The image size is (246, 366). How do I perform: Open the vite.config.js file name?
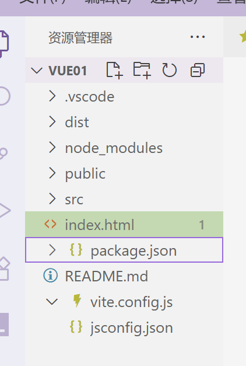click(132, 303)
